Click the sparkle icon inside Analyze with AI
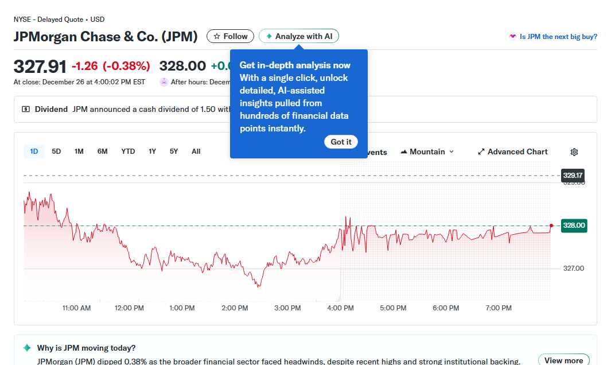This screenshot has height=365, width=611. tap(268, 36)
